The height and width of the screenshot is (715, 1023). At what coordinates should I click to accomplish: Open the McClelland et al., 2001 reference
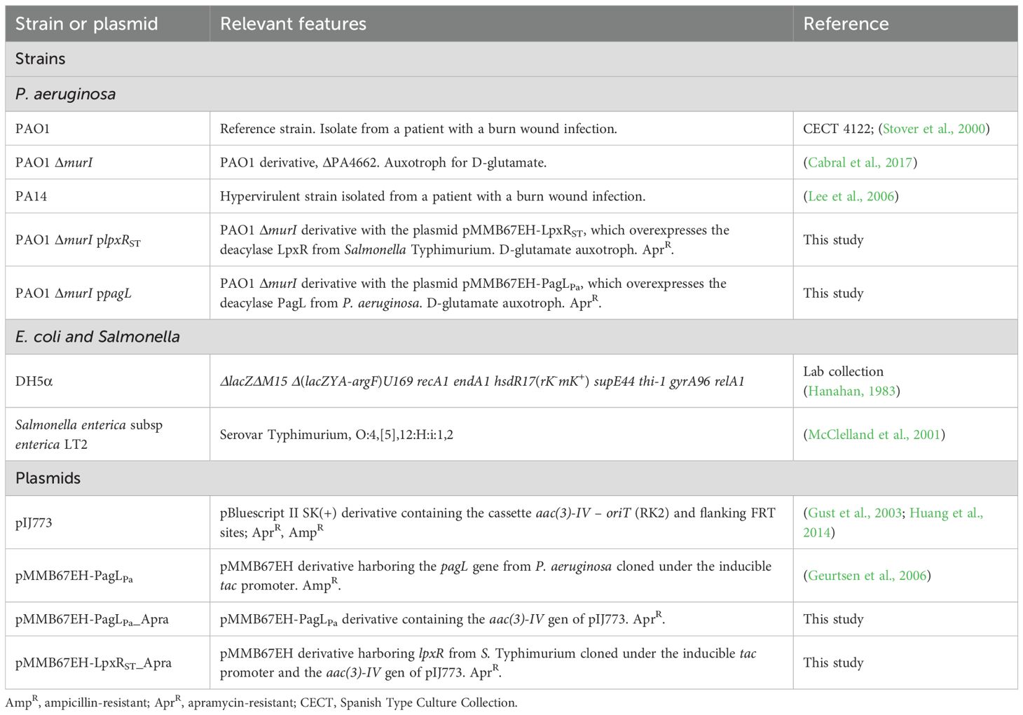pyautogui.click(x=874, y=434)
